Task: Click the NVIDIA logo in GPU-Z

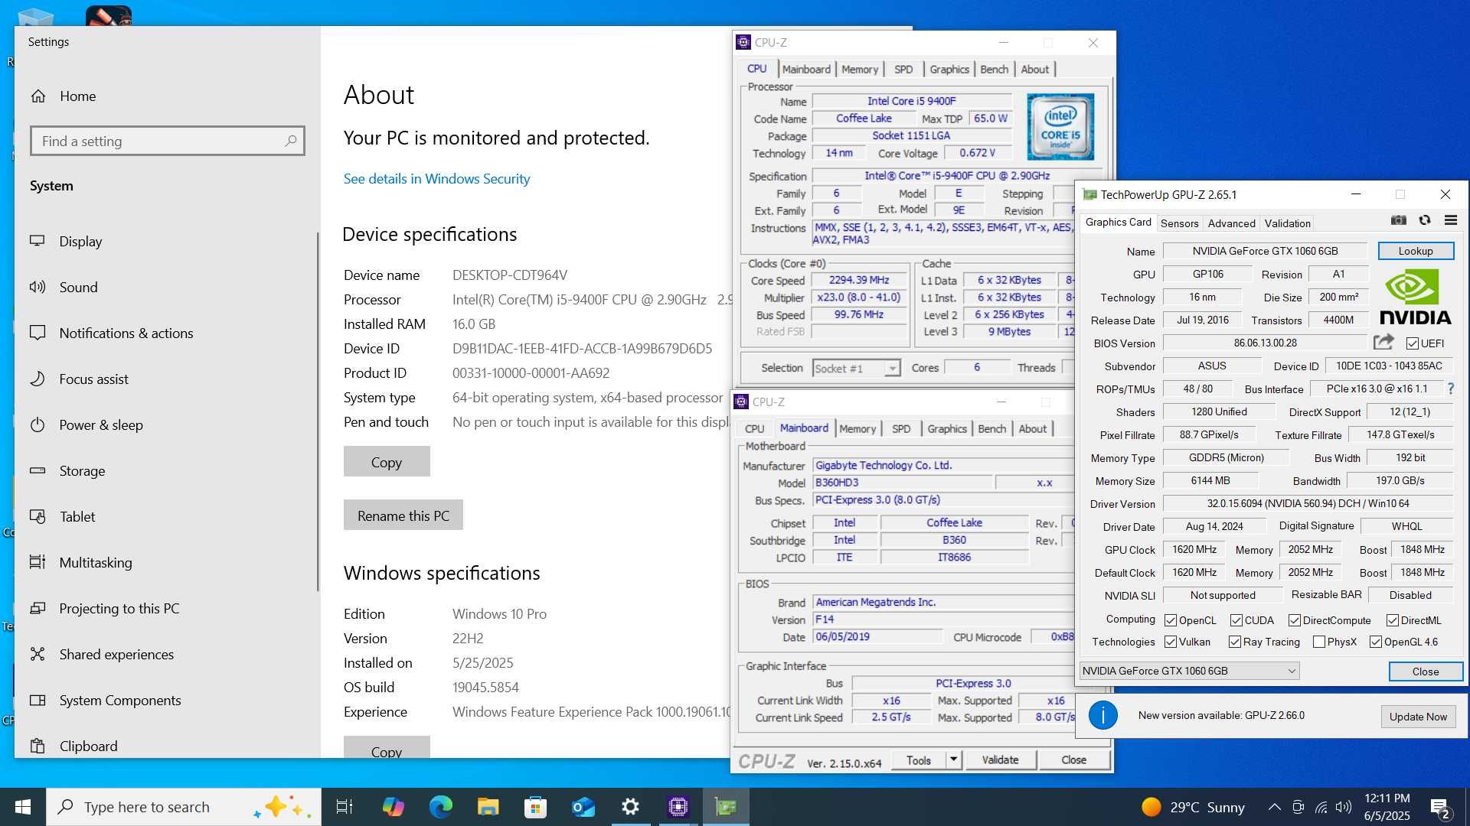Action: pos(1415,297)
